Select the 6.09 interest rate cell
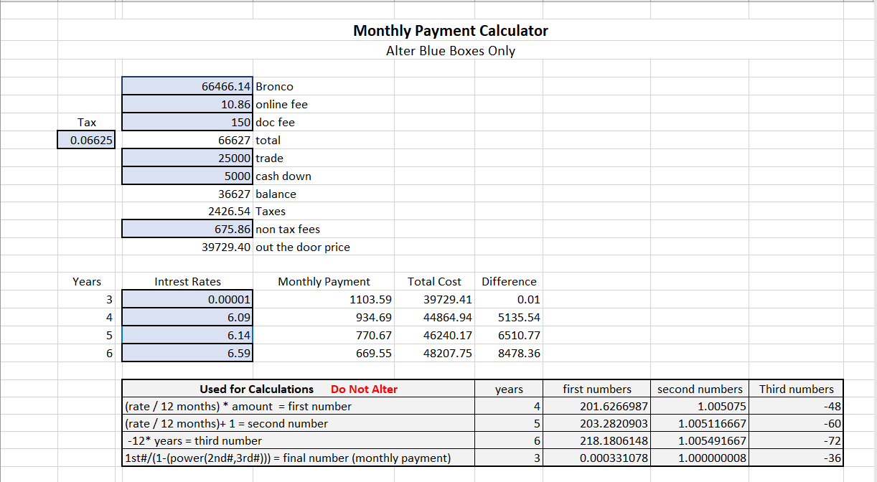Image resolution: width=877 pixels, height=482 pixels. pos(187,317)
